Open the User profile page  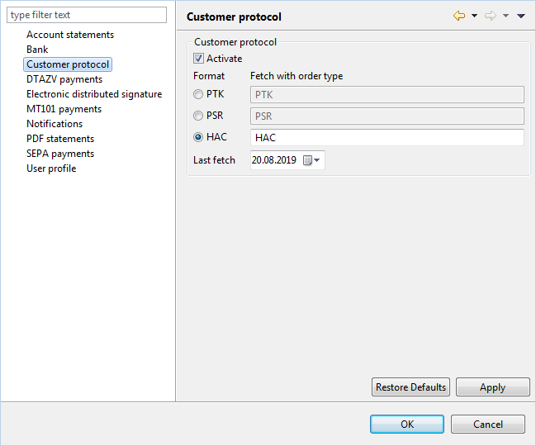51,168
